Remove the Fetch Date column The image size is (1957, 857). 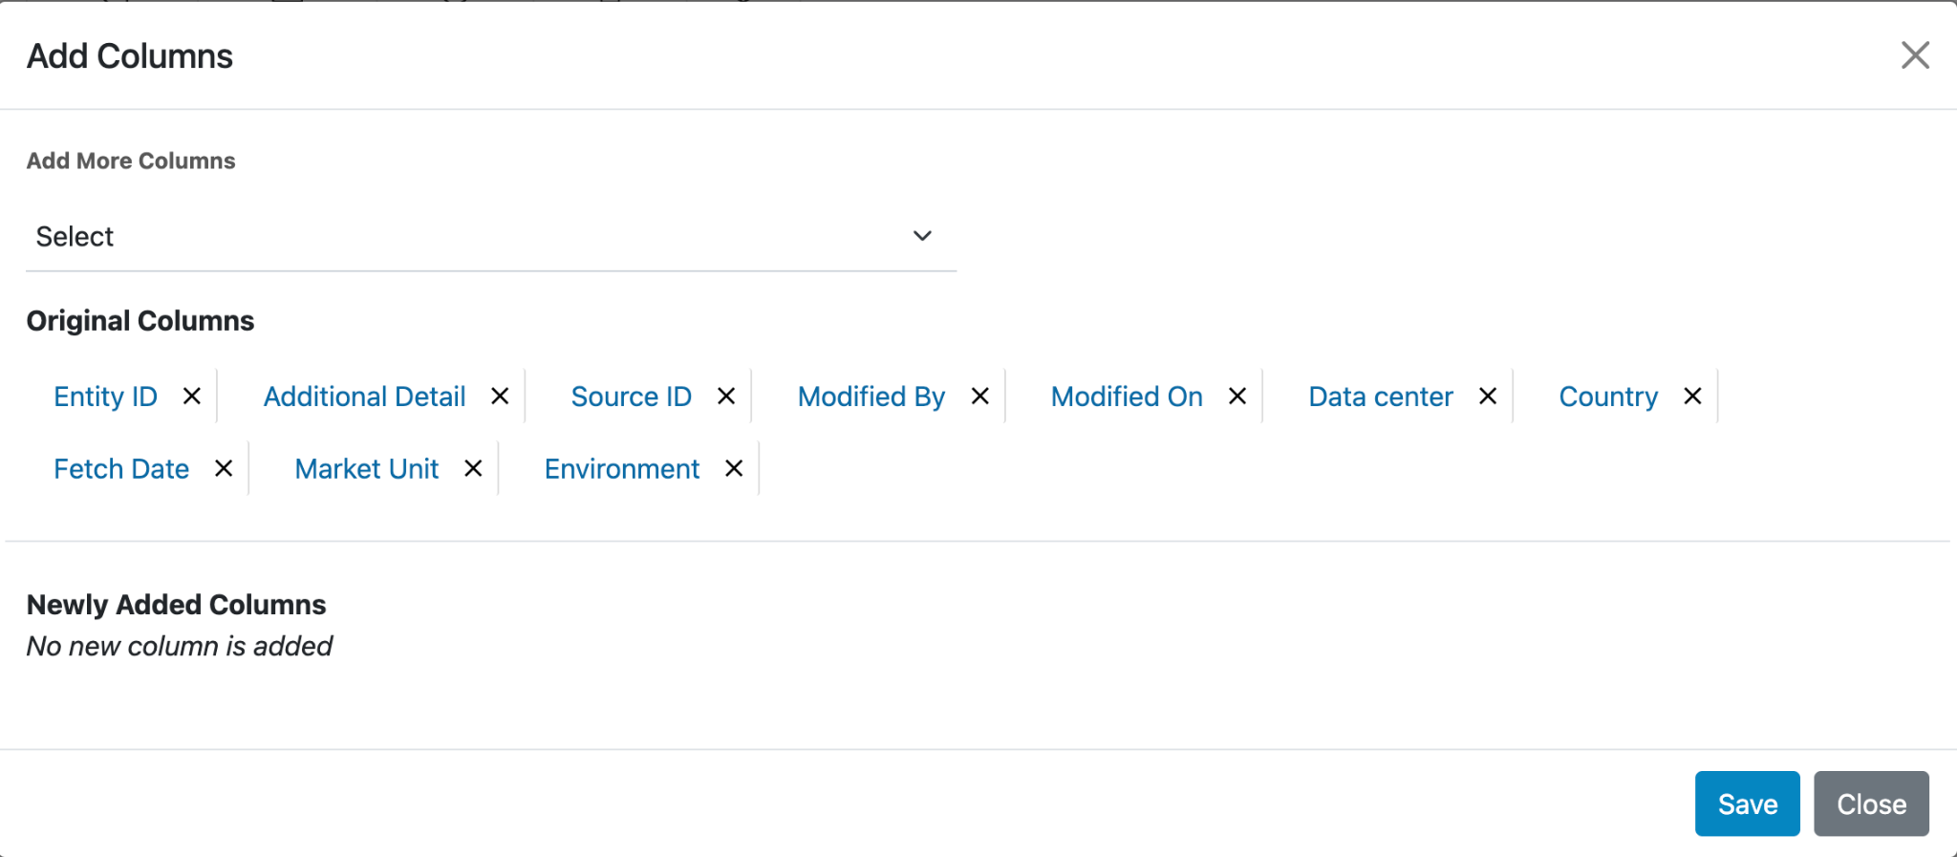224,469
